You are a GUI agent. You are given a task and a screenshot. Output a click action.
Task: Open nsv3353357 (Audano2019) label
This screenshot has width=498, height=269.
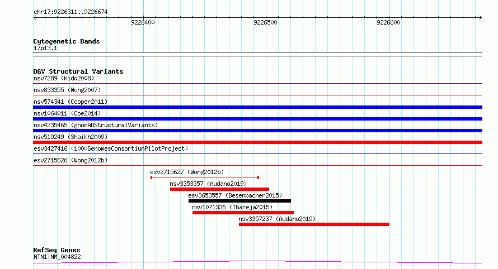click(208, 184)
